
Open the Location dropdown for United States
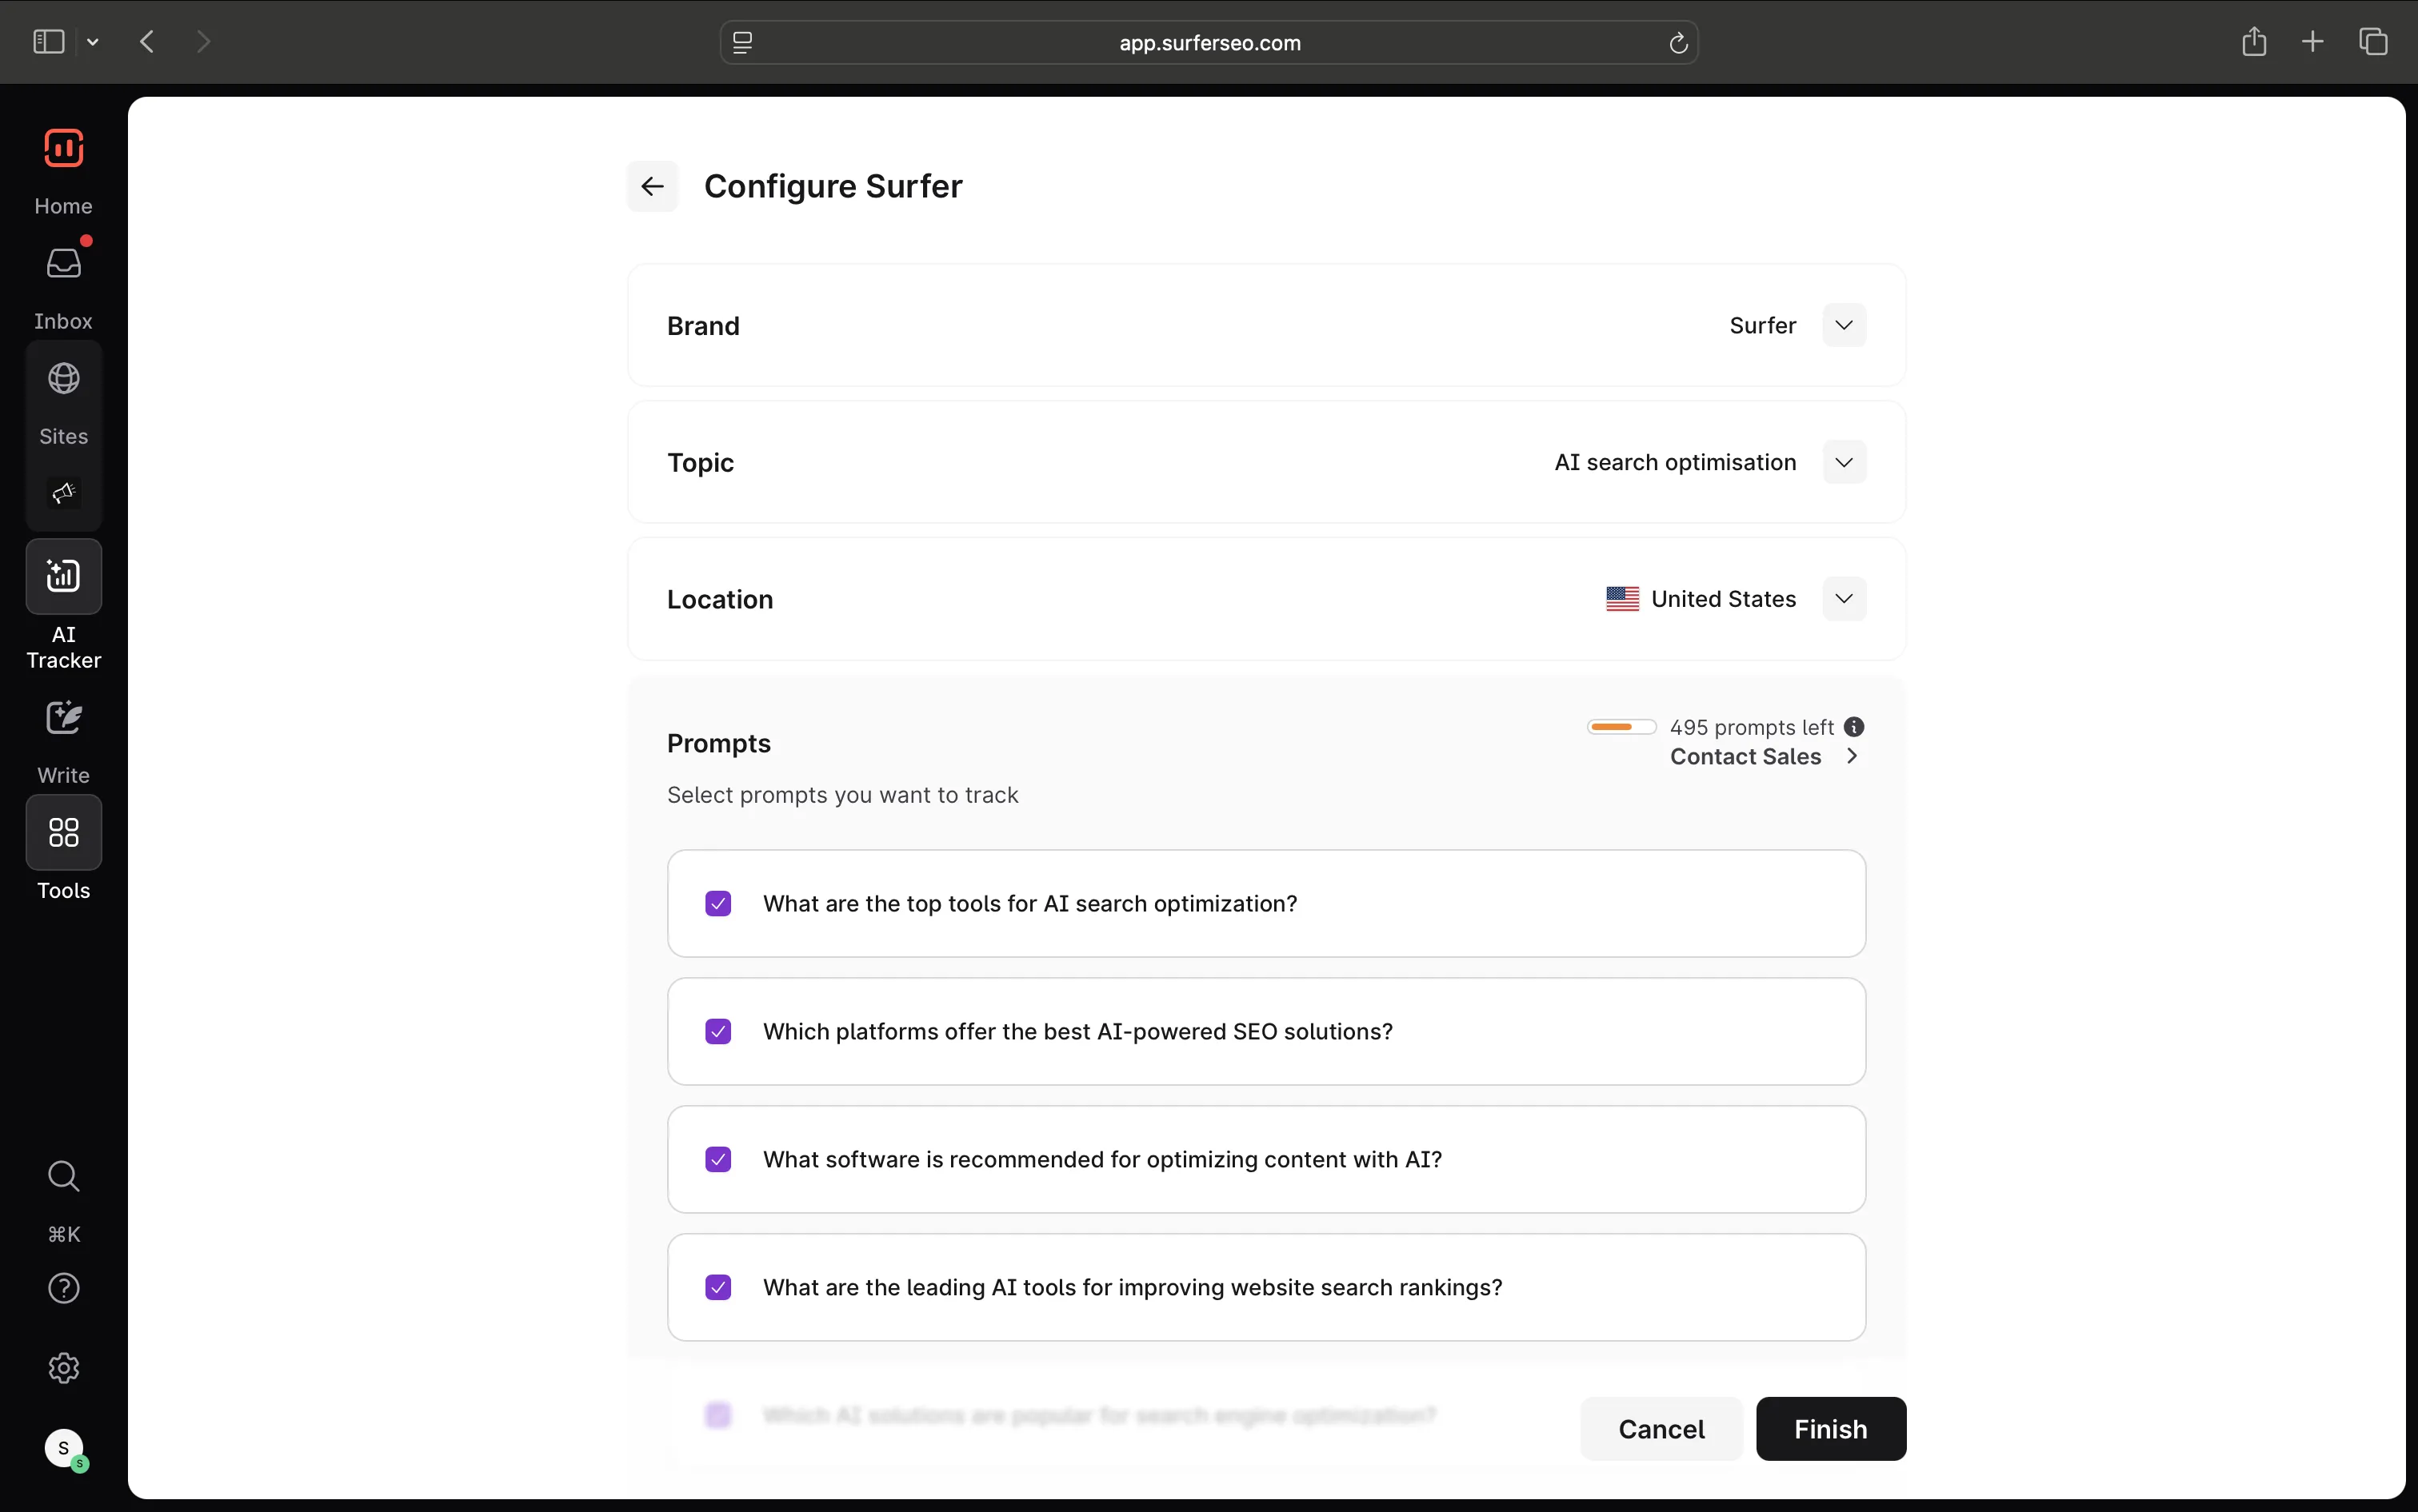pyautogui.click(x=1844, y=599)
